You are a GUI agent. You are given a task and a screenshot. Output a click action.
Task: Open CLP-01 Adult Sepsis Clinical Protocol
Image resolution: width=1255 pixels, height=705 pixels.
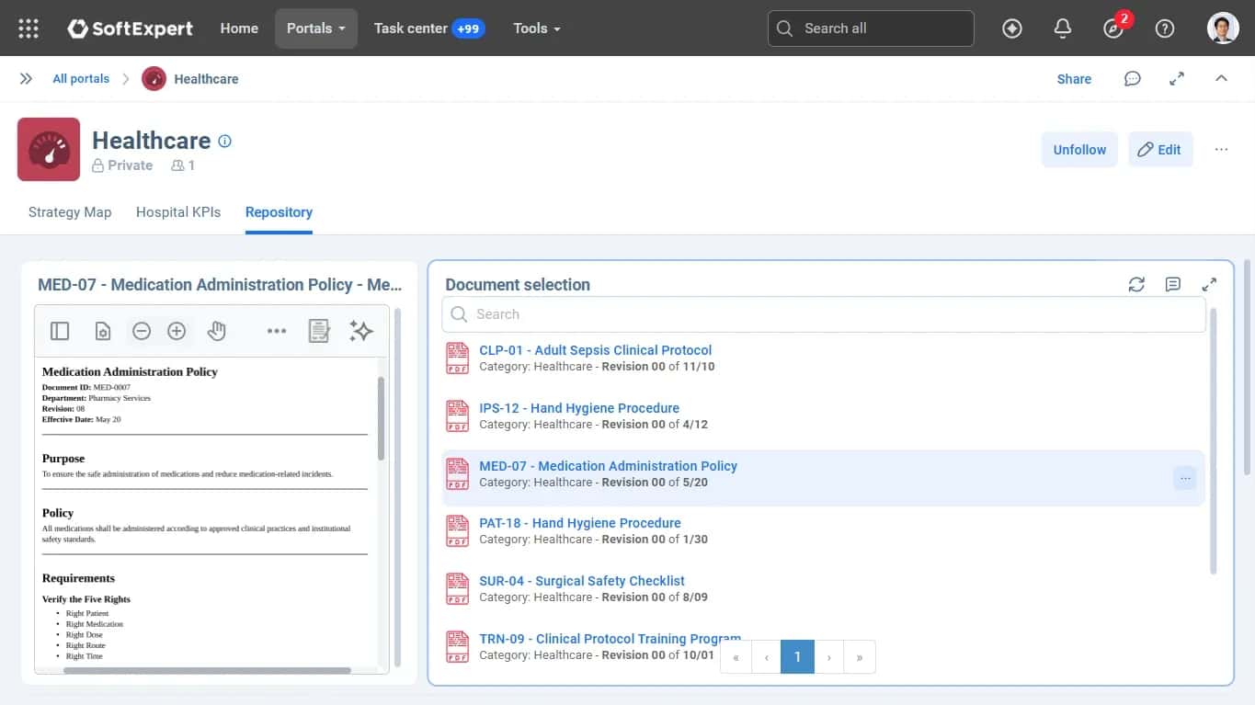tap(596, 350)
